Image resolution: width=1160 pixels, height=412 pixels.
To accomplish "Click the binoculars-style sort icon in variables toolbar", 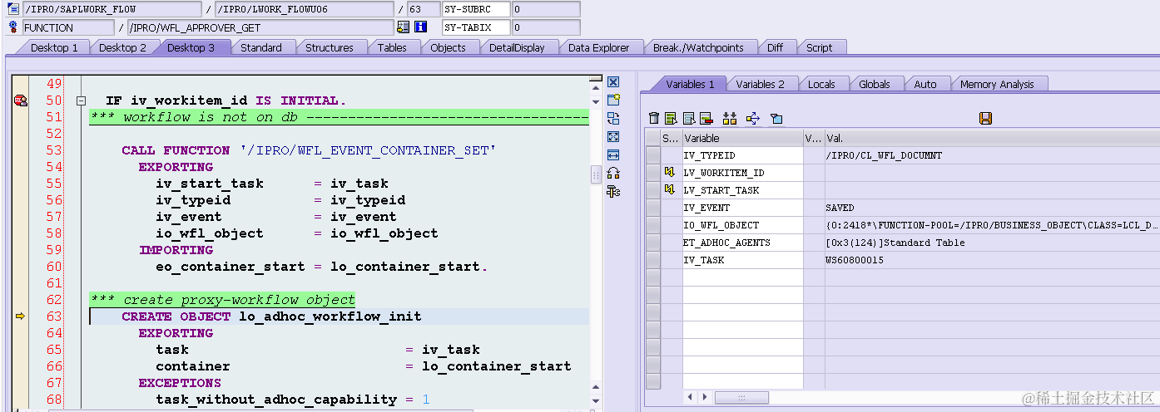I will coord(730,119).
